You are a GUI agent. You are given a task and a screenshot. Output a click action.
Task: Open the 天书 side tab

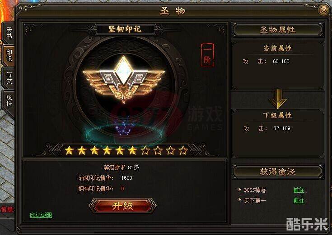click(9, 33)
